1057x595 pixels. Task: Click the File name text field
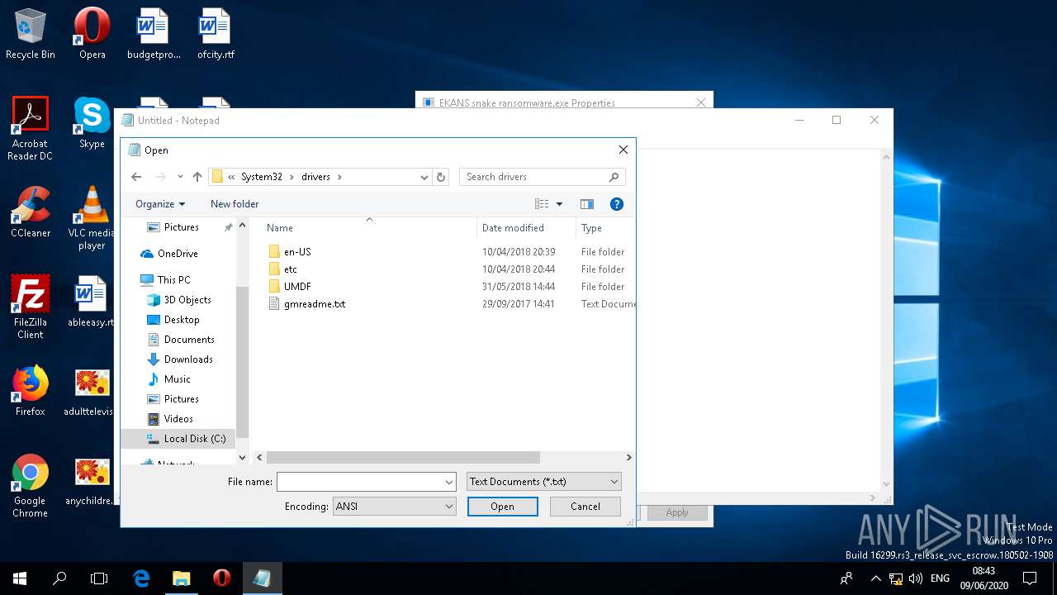point(360,482)
